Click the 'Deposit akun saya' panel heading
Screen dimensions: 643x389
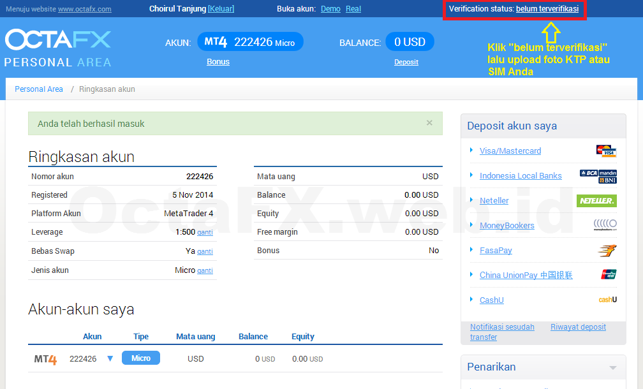click(512, 126)
